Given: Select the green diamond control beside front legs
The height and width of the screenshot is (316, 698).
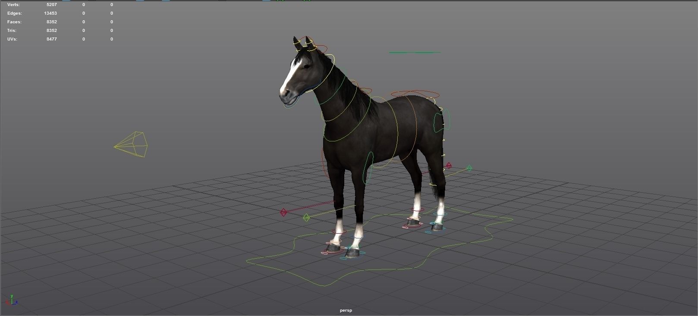Looking at the screenshot, I should pos(306,218).
